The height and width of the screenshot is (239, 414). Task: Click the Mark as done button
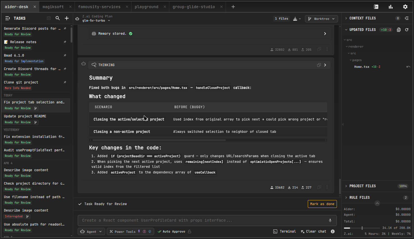(322, 204)
